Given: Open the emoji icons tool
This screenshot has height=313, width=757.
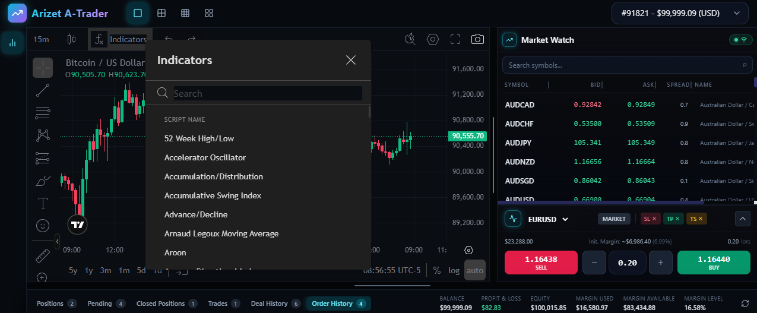Looking at the screenshot, I should click(x=43, y=226).
